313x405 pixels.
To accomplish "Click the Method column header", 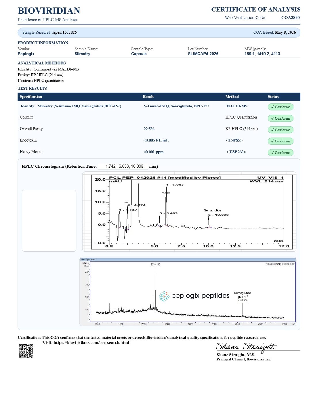I will (x=232, y=97).
